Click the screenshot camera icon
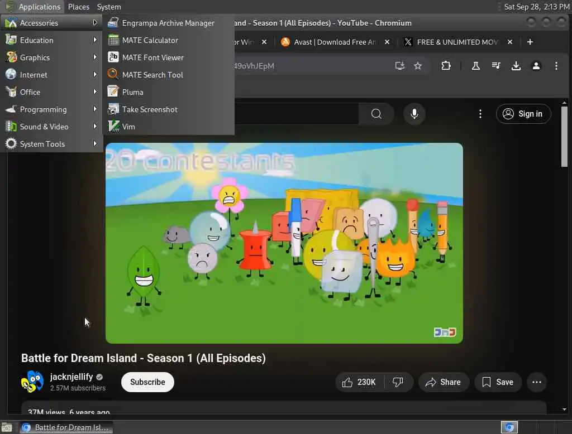This screenshot has width=572, height=434. 113,109
